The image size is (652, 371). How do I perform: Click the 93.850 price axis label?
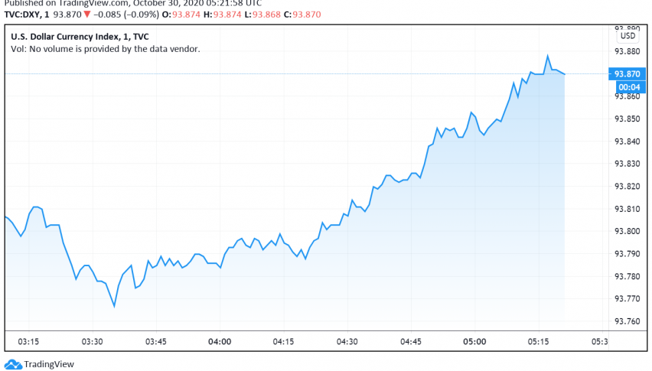(x=627, y=119)
